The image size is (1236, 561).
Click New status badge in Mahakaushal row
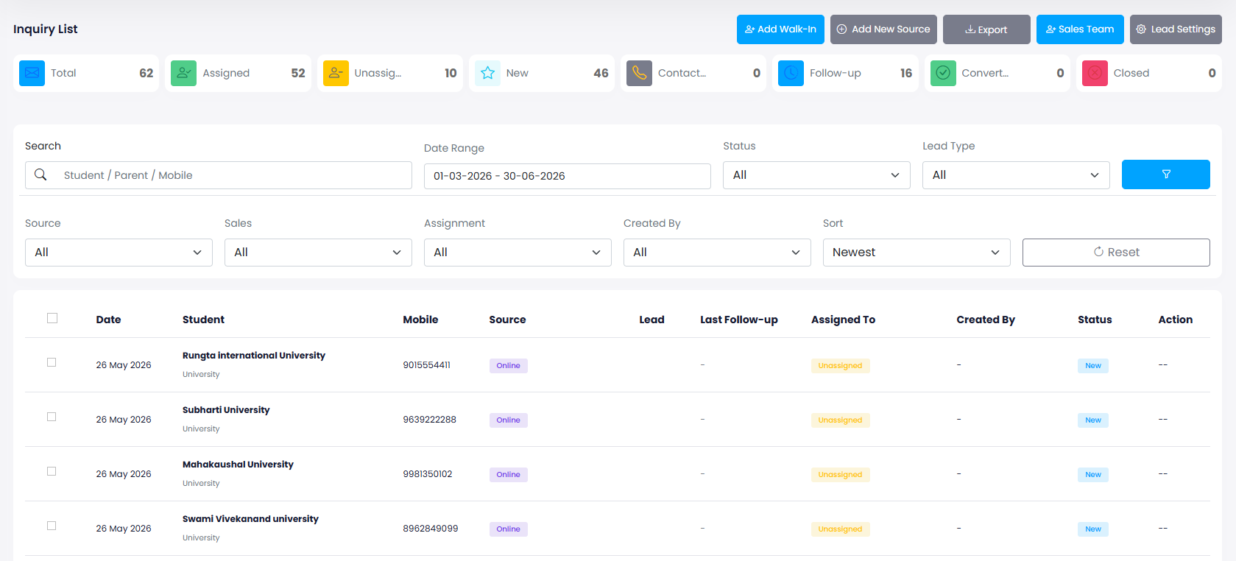[1093, 475]
